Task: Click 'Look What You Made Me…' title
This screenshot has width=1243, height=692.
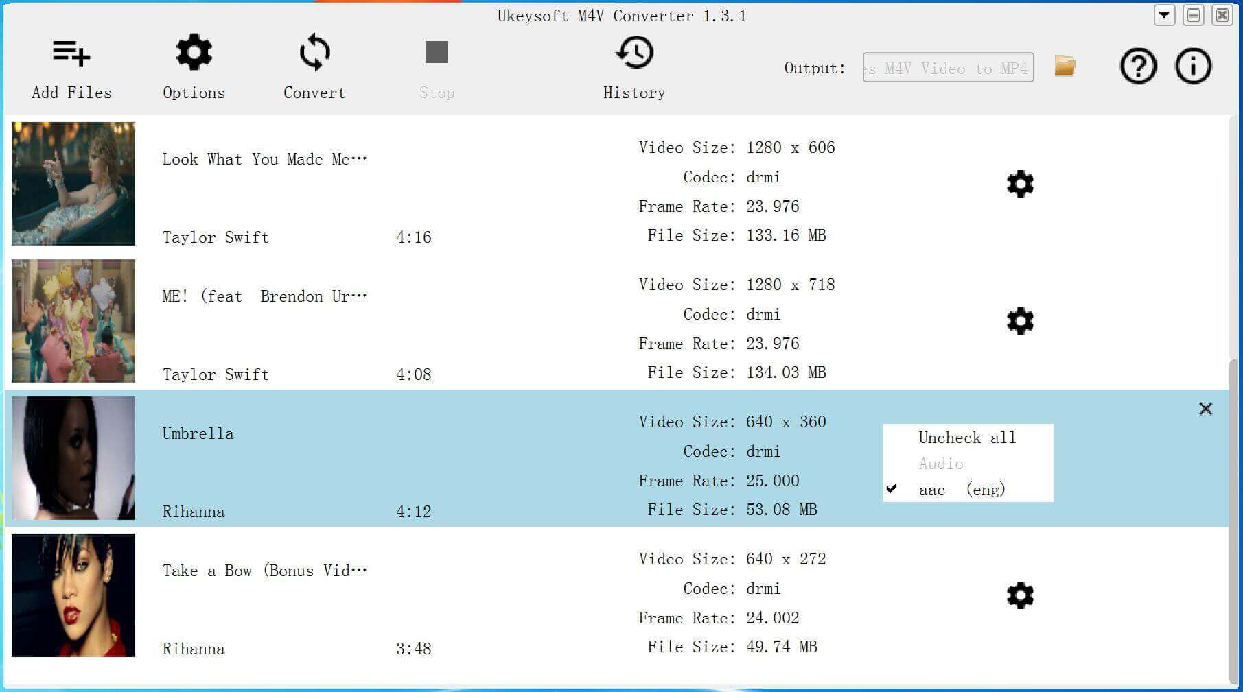Action: [265, 159]
